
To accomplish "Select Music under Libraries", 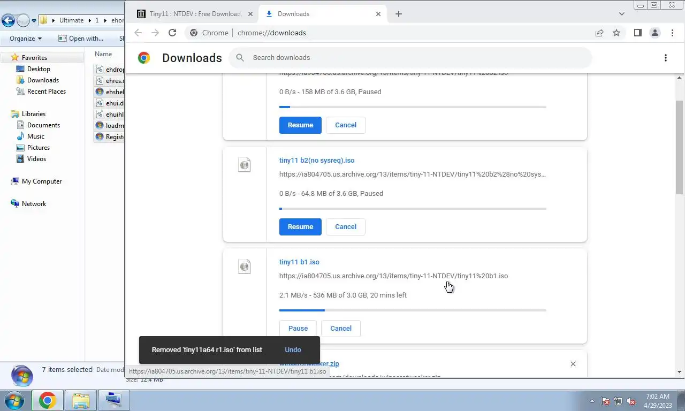I will pyautogui.click(x=36, y=136).
